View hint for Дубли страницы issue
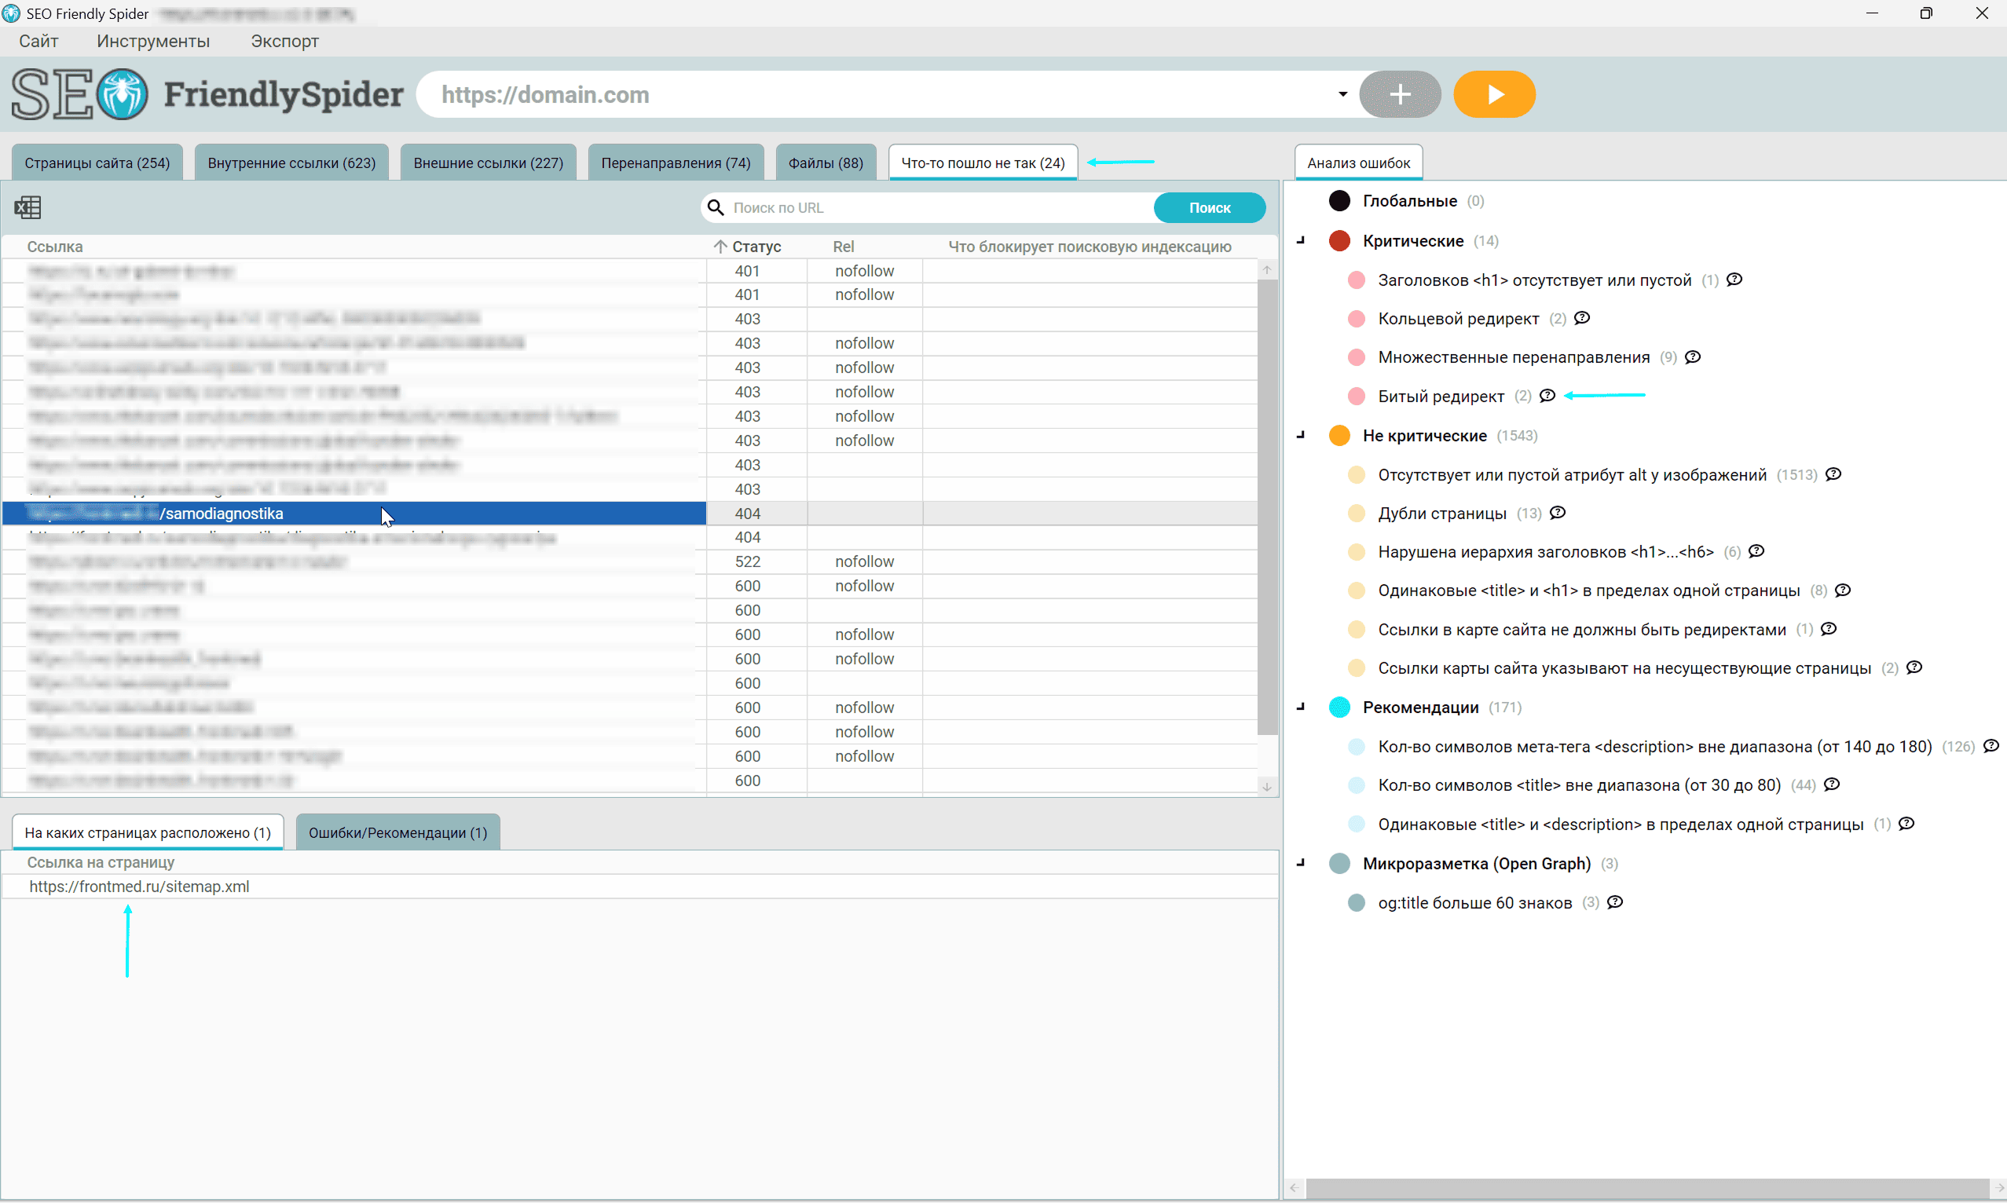Viewport: 2007px width, 1203px height. (x=1558, y=512)
